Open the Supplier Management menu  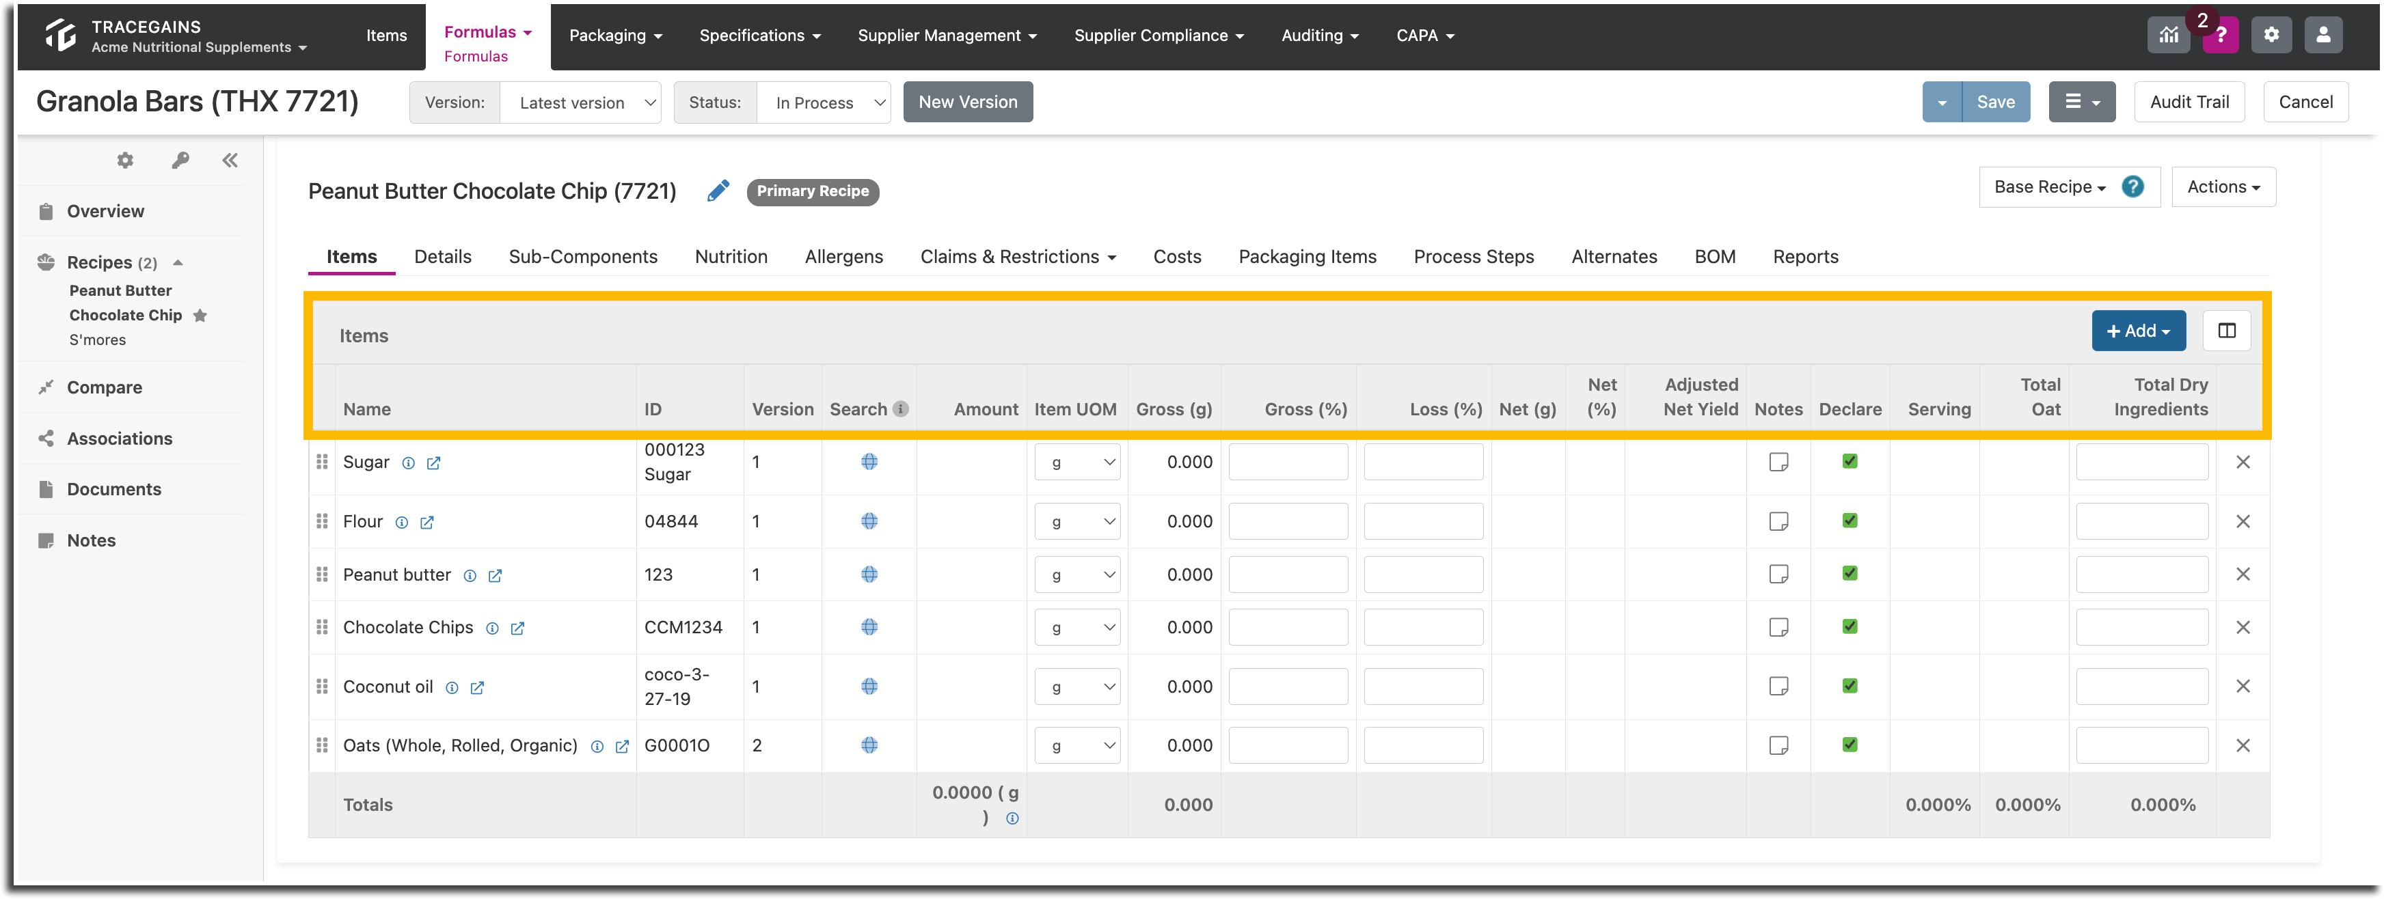click(x=947, y=35)
